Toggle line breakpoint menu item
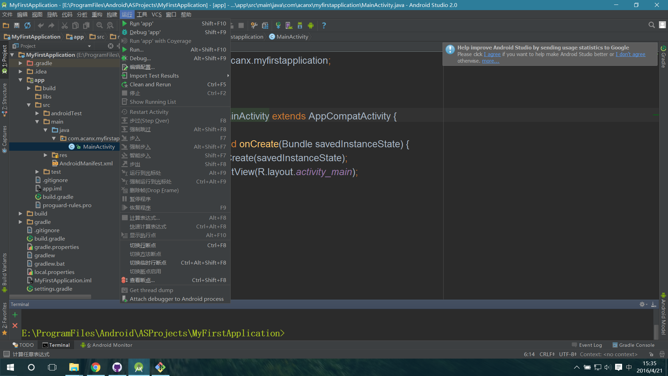The image size is (668, 376). [x=143, y=245]
